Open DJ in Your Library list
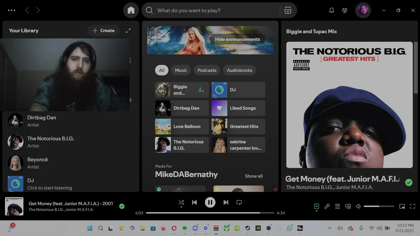 pyautogui.click(x=71, y=184)
